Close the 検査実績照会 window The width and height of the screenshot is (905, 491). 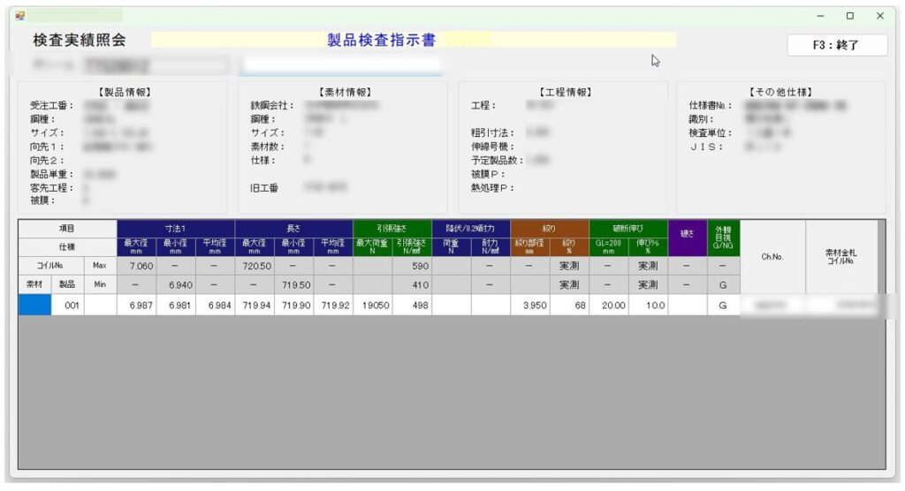coord(879,16)
